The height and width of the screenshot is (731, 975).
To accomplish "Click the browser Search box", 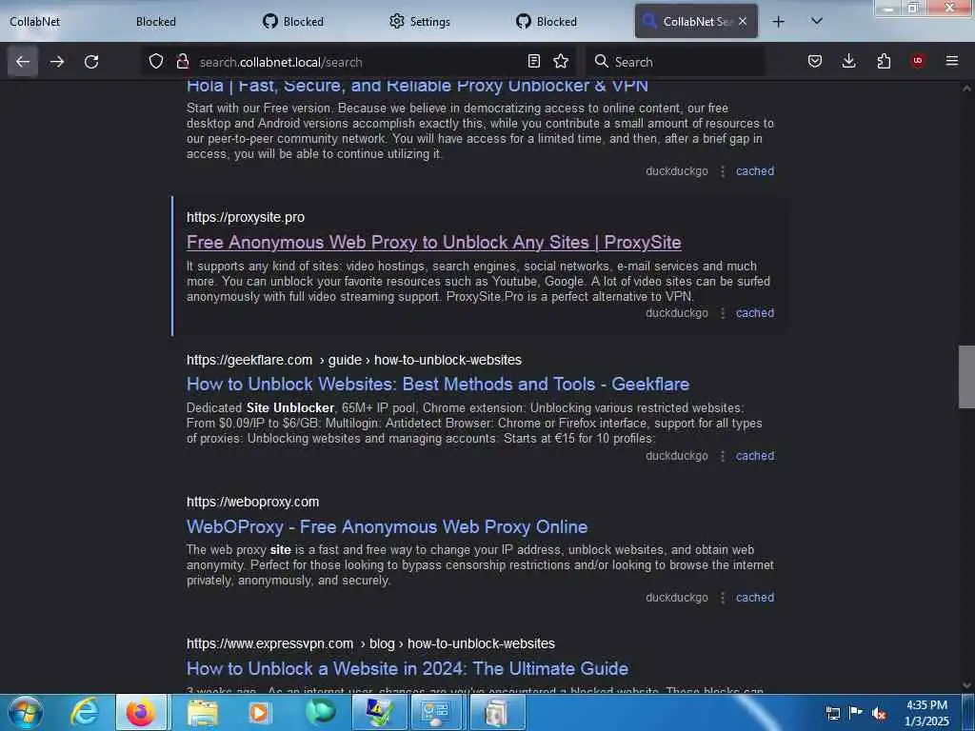I will (675, 62).
